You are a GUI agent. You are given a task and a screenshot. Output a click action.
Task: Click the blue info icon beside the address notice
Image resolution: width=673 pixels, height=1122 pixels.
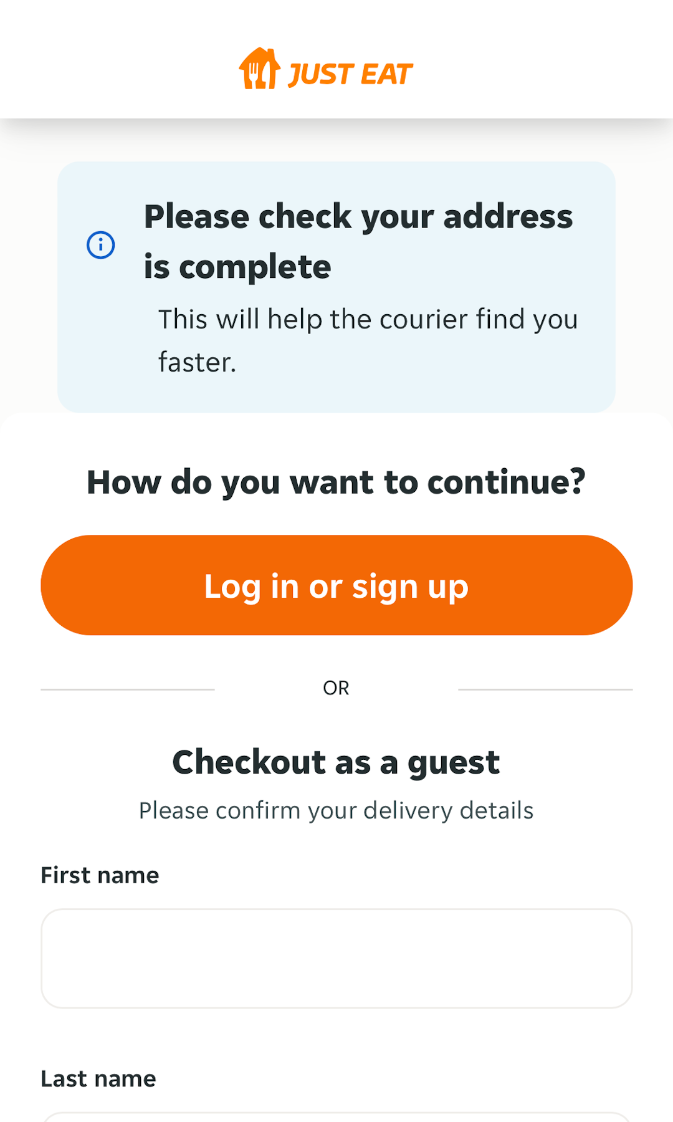101,245
